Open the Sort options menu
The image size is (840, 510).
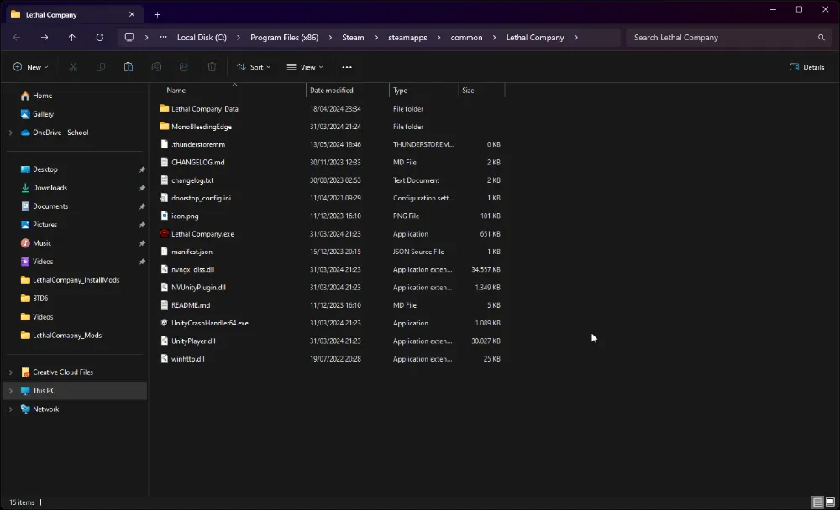click(253, 67)
